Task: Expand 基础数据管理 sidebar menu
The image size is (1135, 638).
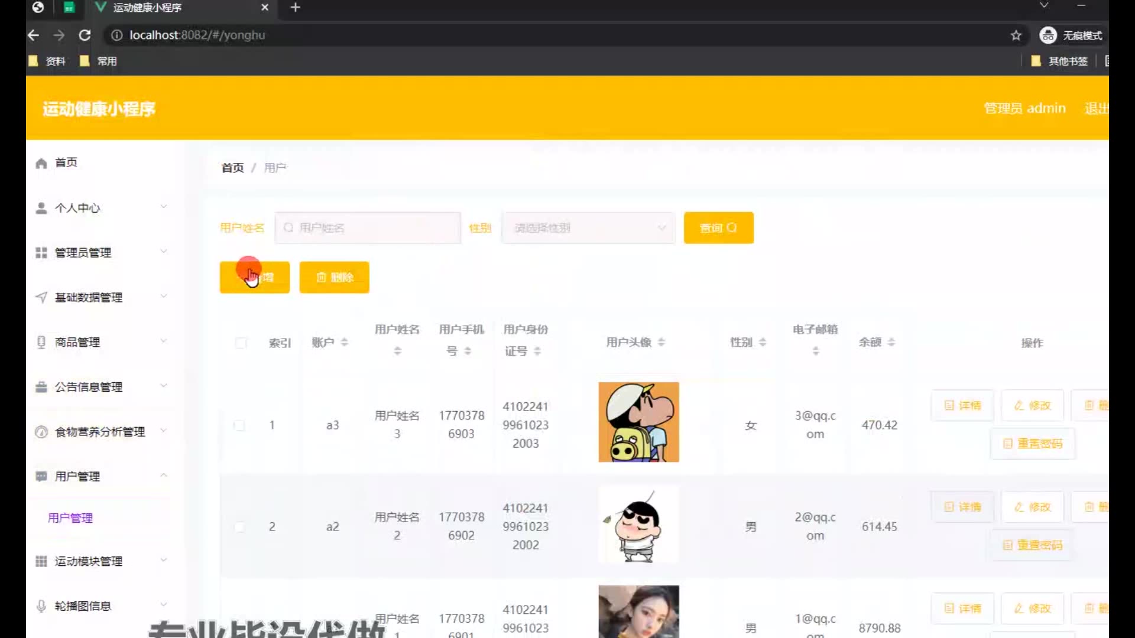Action: (164, 296)
